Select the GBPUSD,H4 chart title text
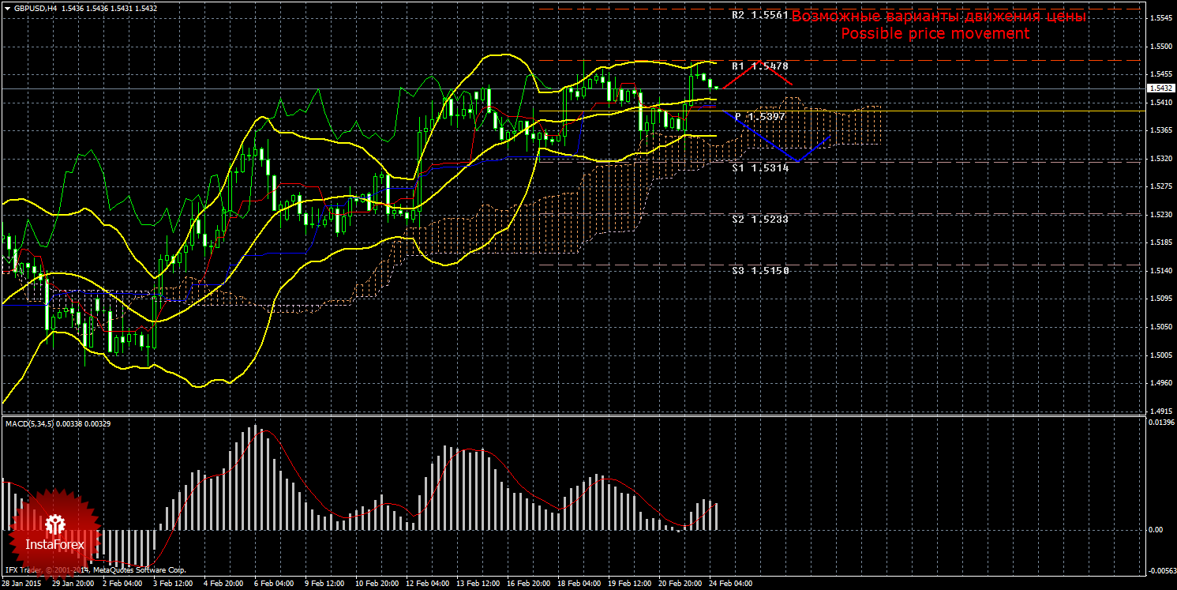The width and height of the screenshot is (1177, 590). tap(36, 8)
